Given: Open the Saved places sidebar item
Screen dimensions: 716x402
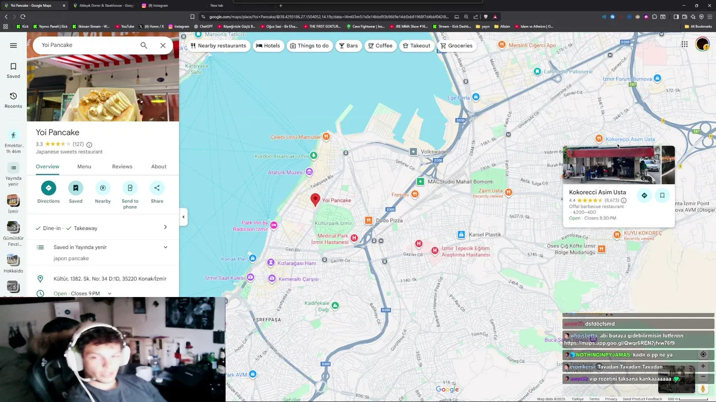Looking at the screenshot, I should [x=13, y=70].
